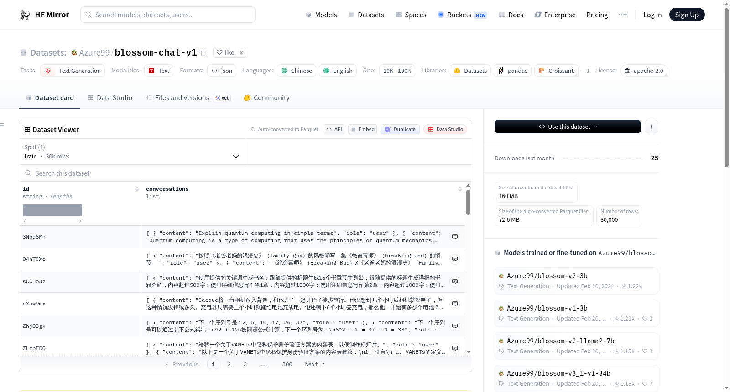
Task: Click the id lengths histogram bar
Action: [52, 210]
